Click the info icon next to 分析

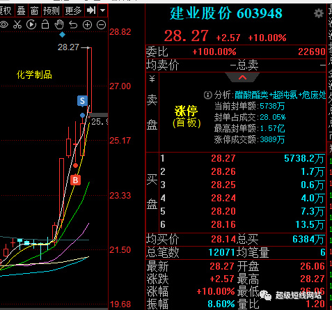pyautogui.click(x=208, y=95)
